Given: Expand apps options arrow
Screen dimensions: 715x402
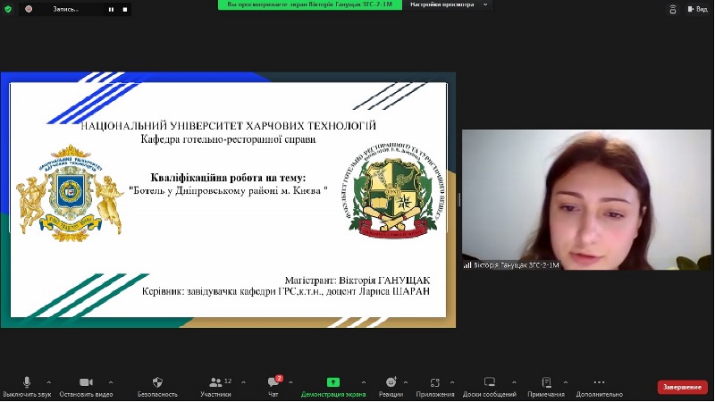Looking at the screenshot, I should tap(452, 382).
